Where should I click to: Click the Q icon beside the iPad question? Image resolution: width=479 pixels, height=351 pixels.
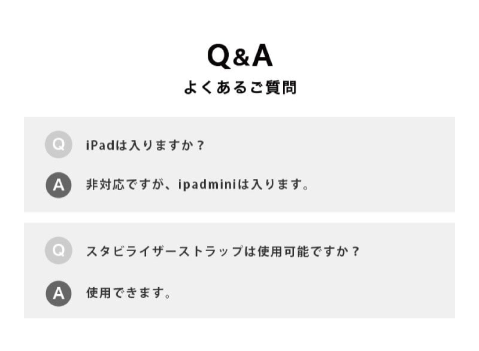[58, 145]
